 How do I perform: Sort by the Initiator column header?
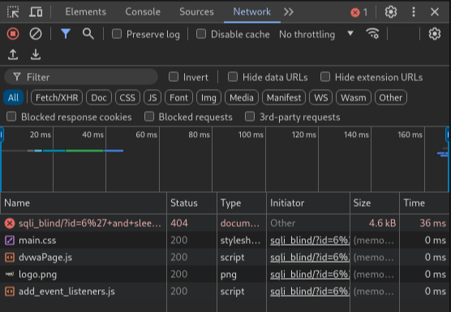click(308, 203)
